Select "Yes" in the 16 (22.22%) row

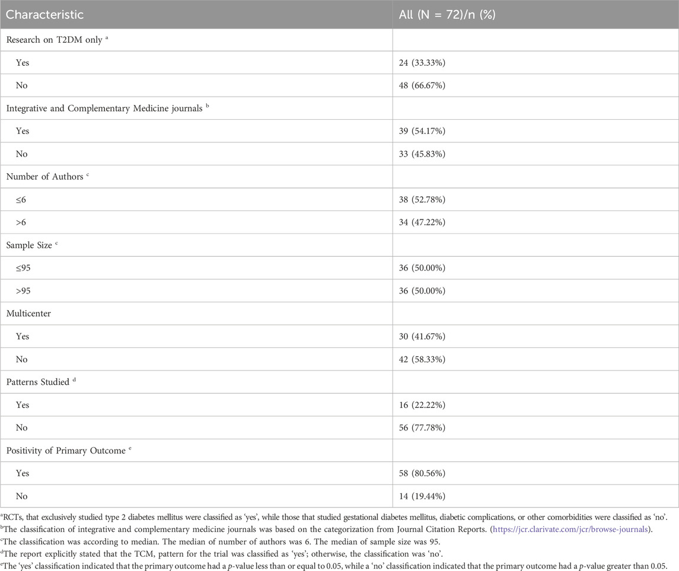pyautogui.click(x=23, y=405)
